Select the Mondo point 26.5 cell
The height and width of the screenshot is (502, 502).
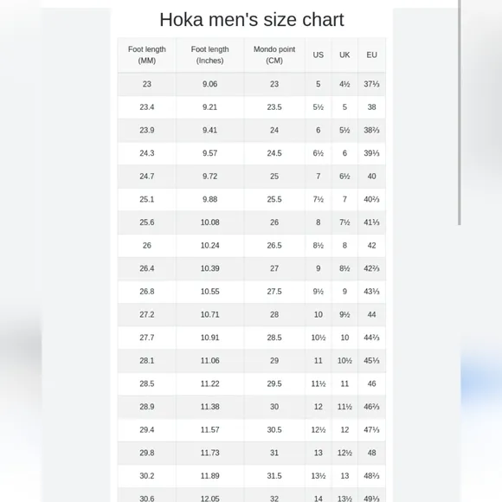point(274,246)
